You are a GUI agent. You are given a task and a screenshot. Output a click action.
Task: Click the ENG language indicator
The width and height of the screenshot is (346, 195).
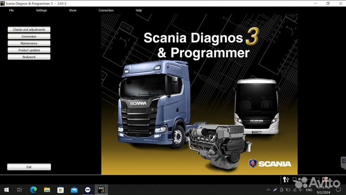point(309,190)
